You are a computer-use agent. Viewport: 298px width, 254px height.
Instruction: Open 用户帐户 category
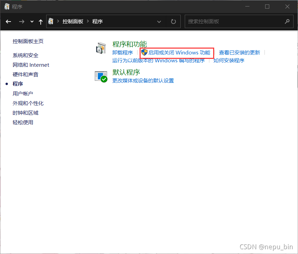tap(23, 93)
